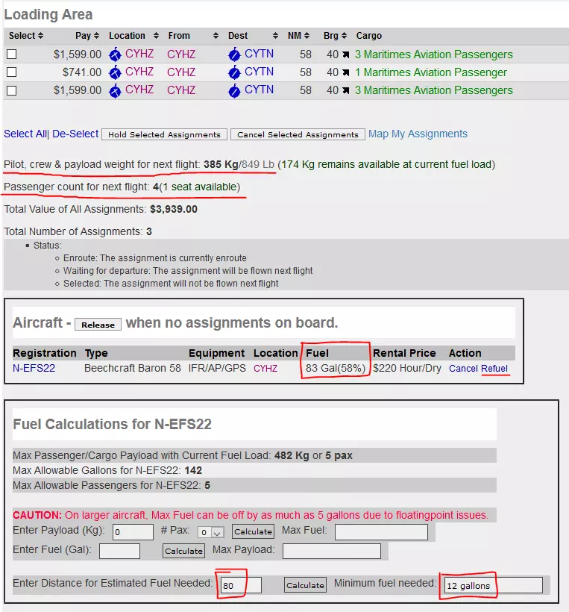
Task: Open first-row destination CYTN link
Action: point(259,54)
